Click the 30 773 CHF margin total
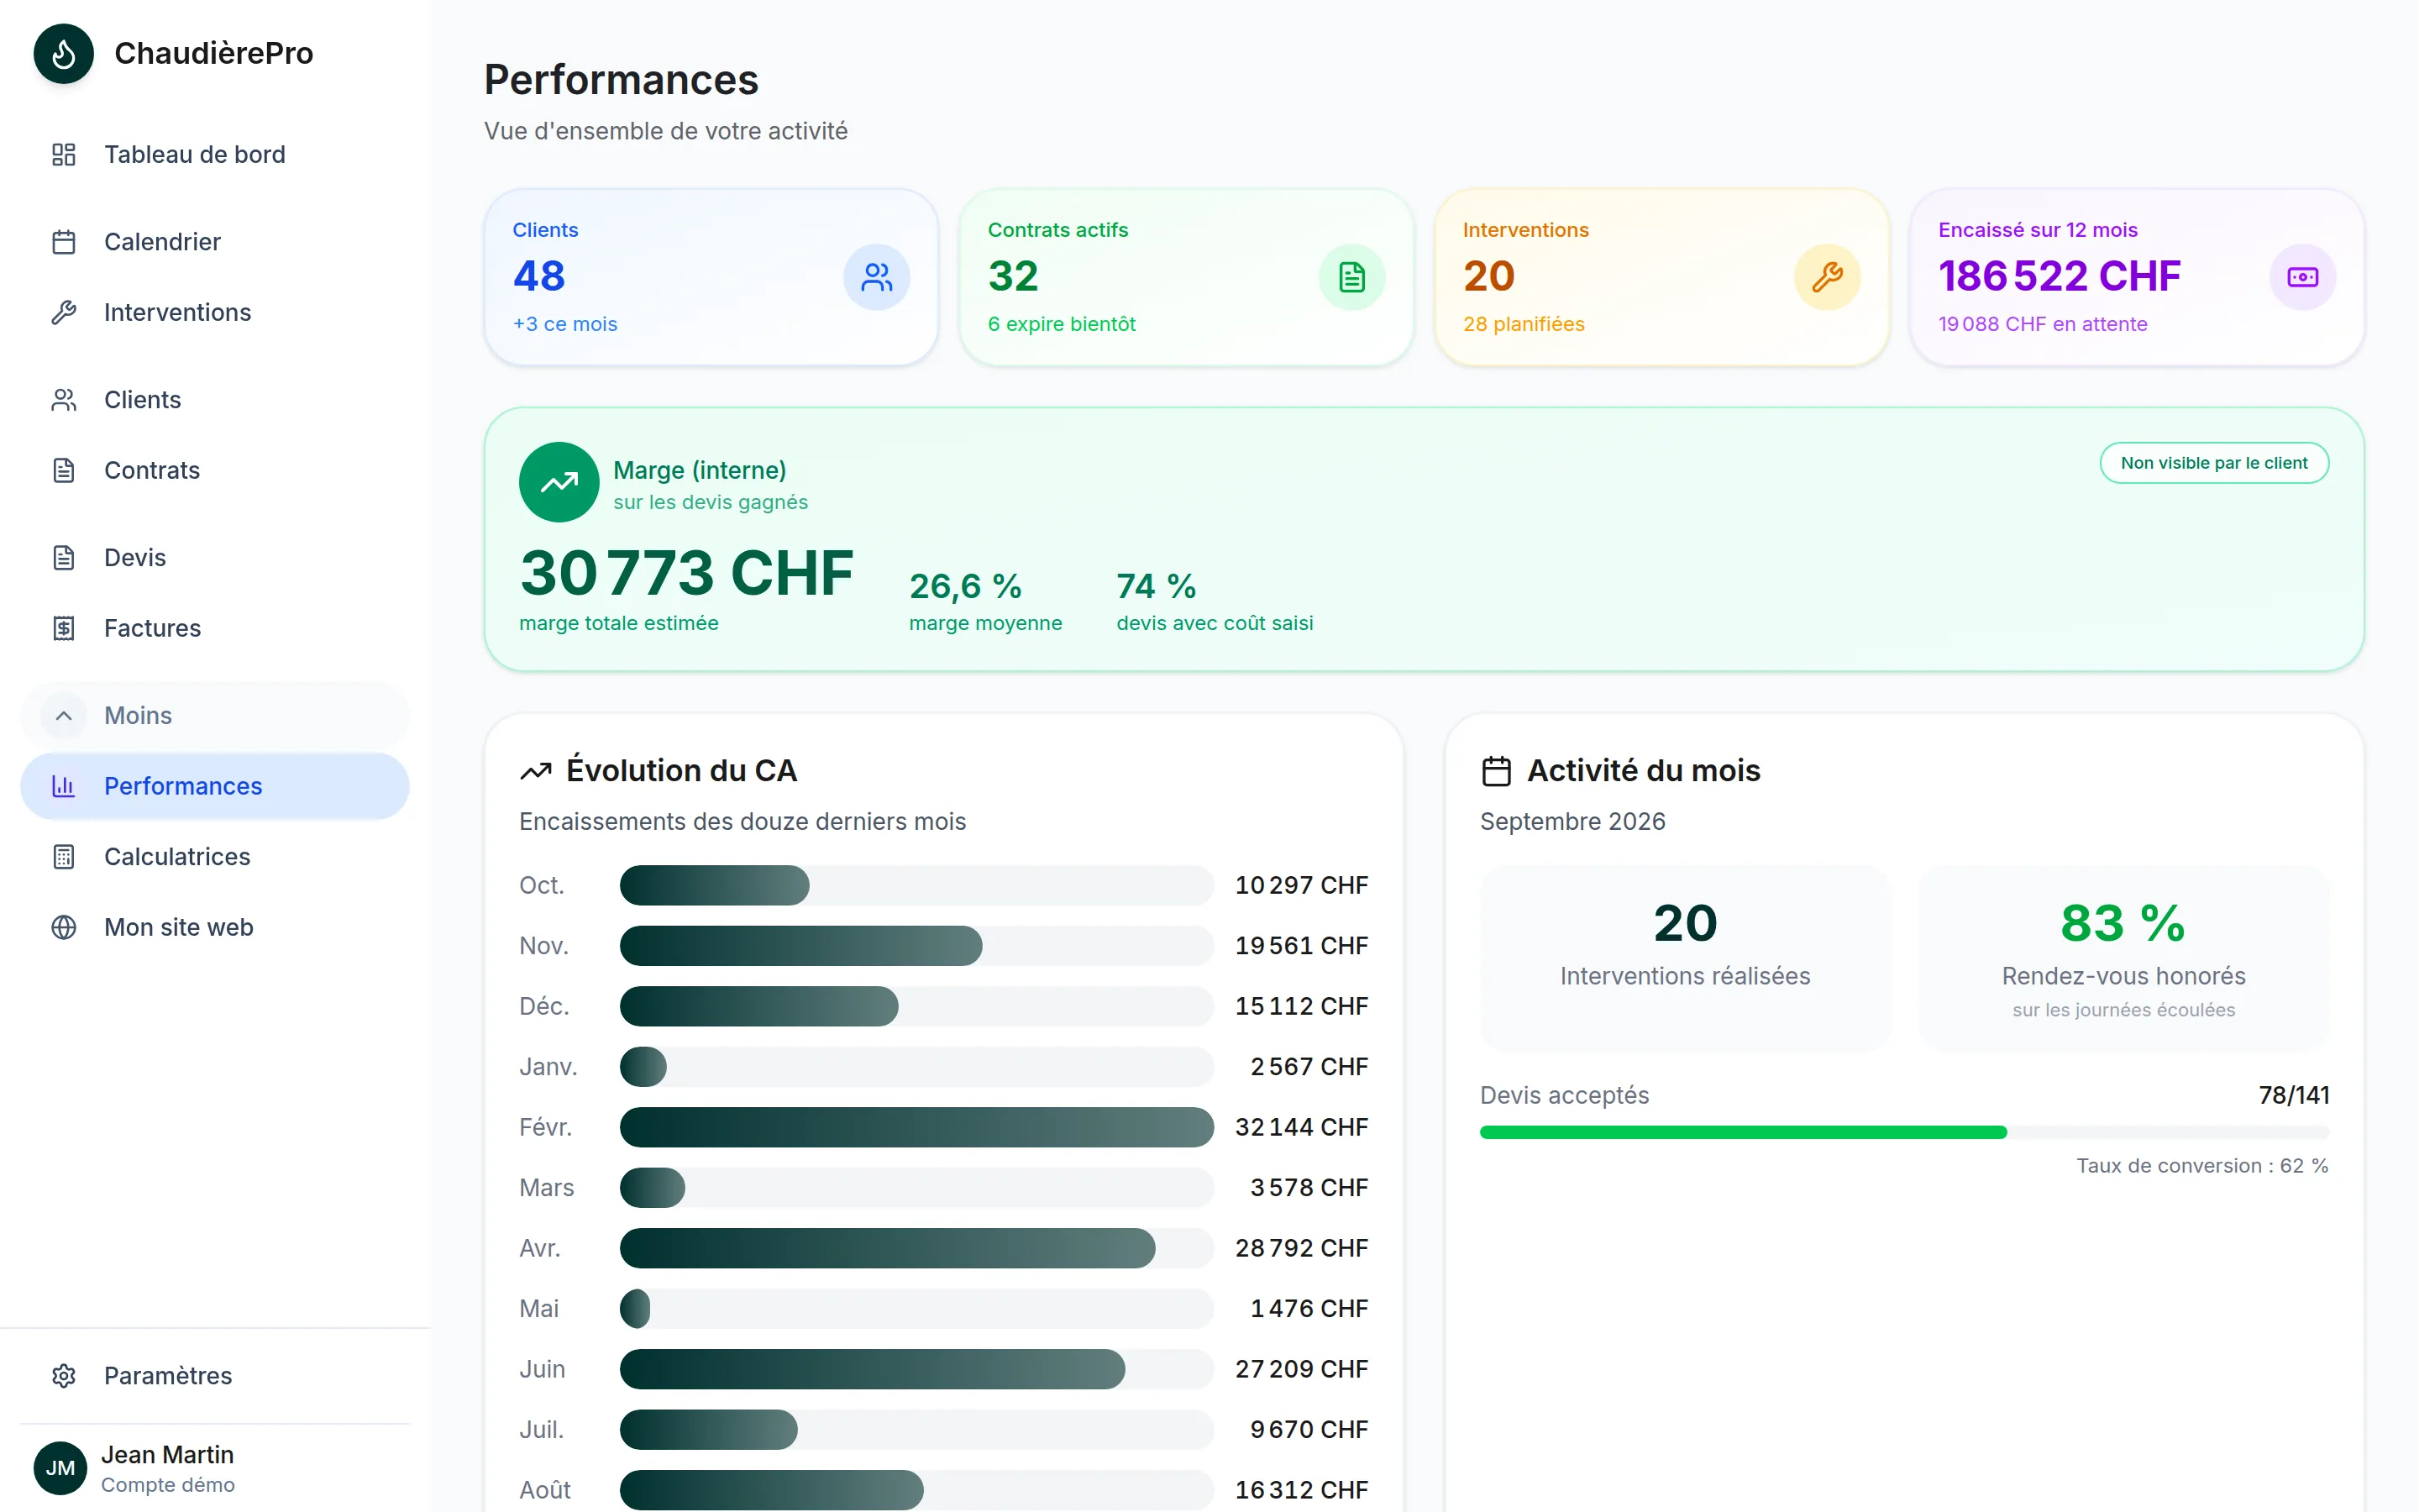Viewport: 2419px width, 1512px height. coord(685,573)
